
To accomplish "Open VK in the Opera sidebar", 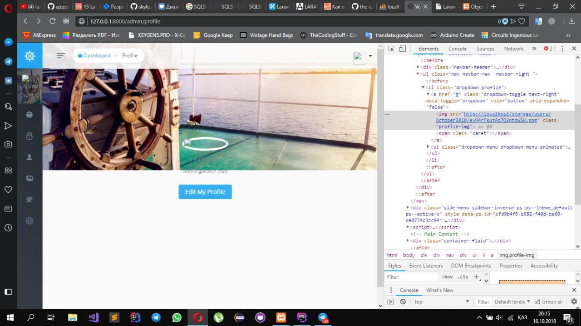I will 8,80.
